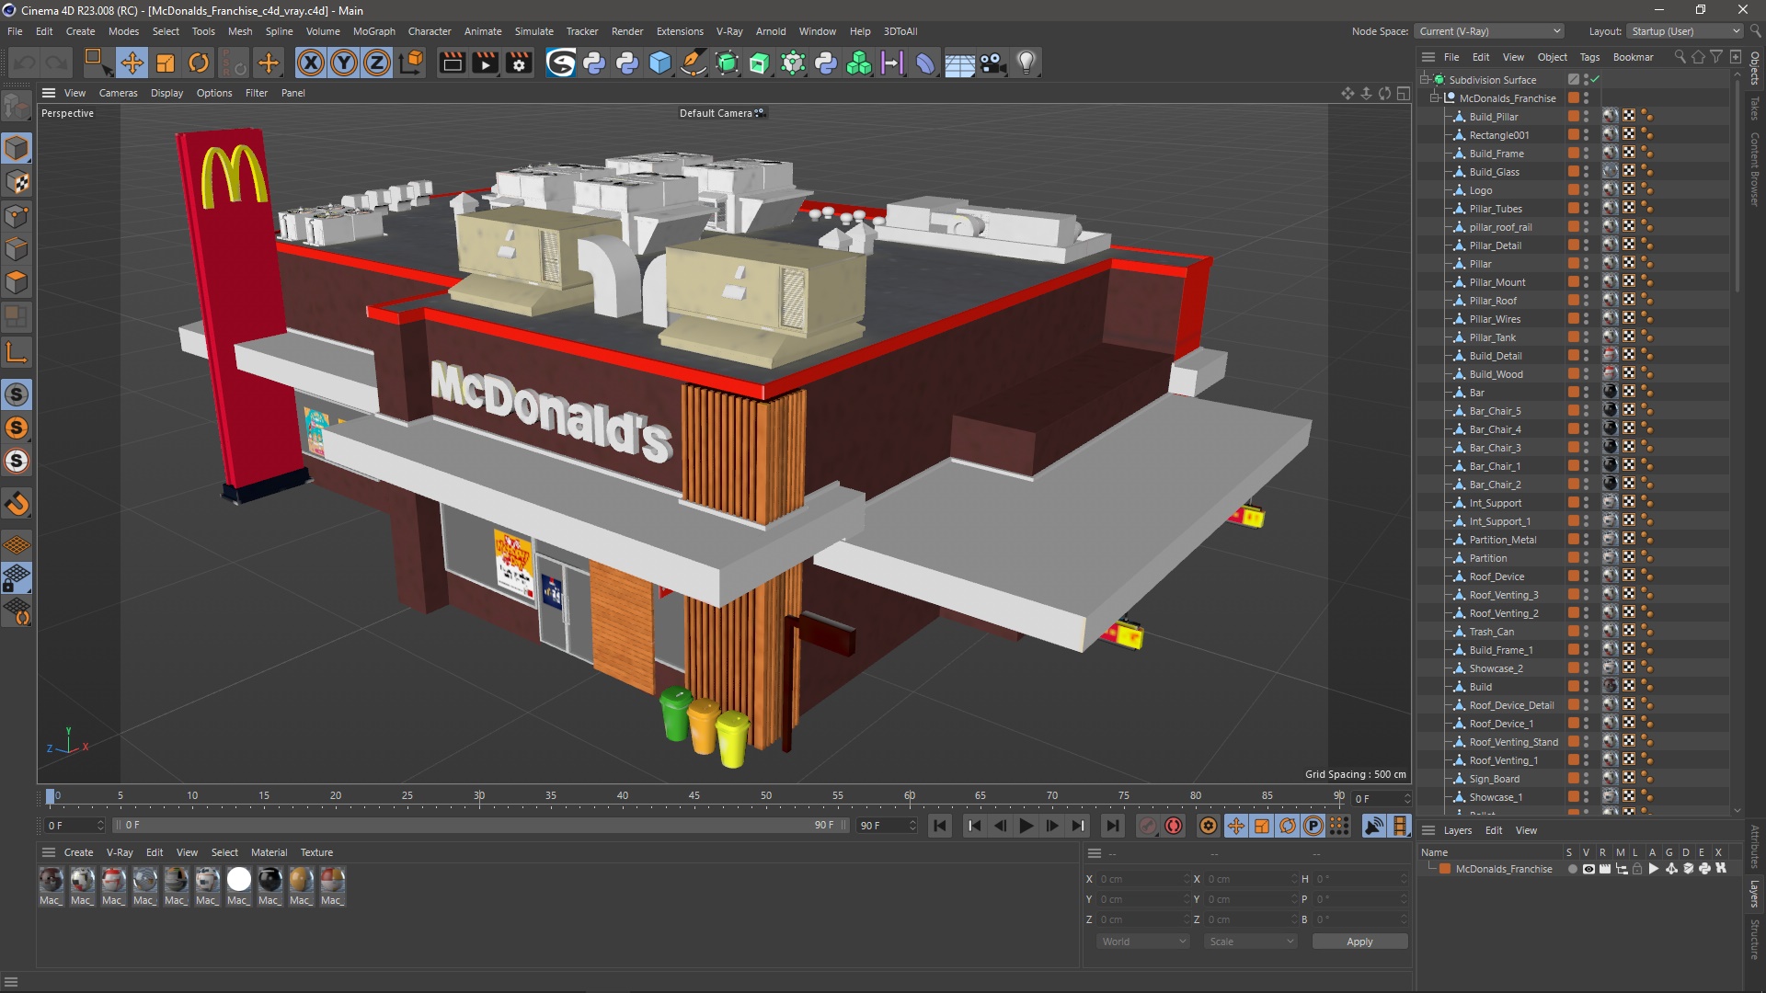Collapse the McDonalds_Franchise null
Image resolution: width=1766 pixels, height=993 pixels.
pos(1434,97)
